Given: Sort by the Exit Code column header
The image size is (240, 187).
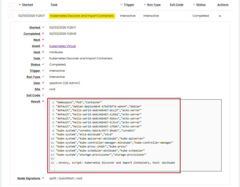Looking at the screenshot, I should point(176,5).
